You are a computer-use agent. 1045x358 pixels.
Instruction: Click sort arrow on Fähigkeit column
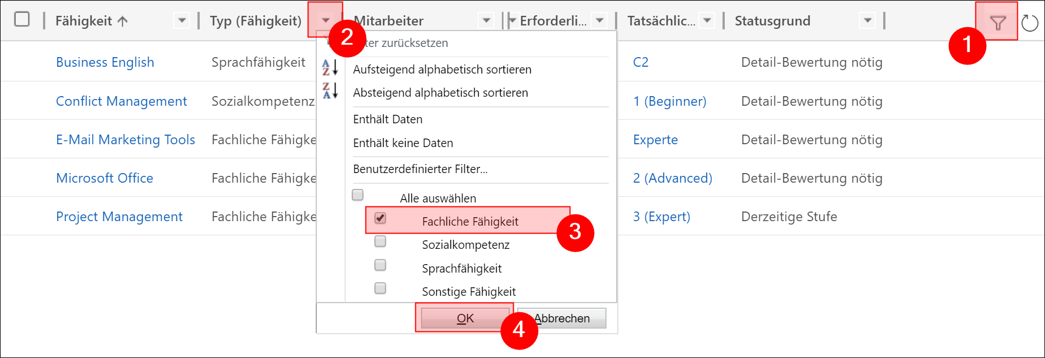(x=123, y=21)
